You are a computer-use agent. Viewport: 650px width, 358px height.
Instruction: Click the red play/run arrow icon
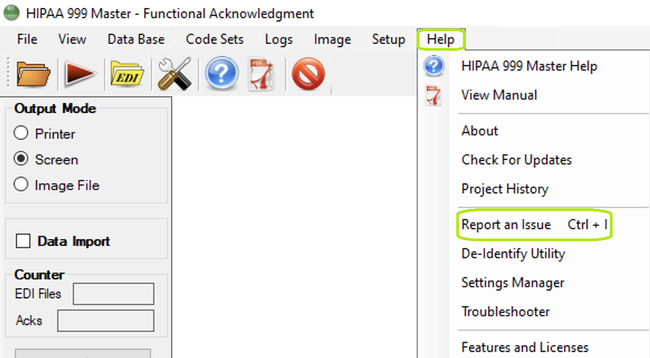pos(80,74)
